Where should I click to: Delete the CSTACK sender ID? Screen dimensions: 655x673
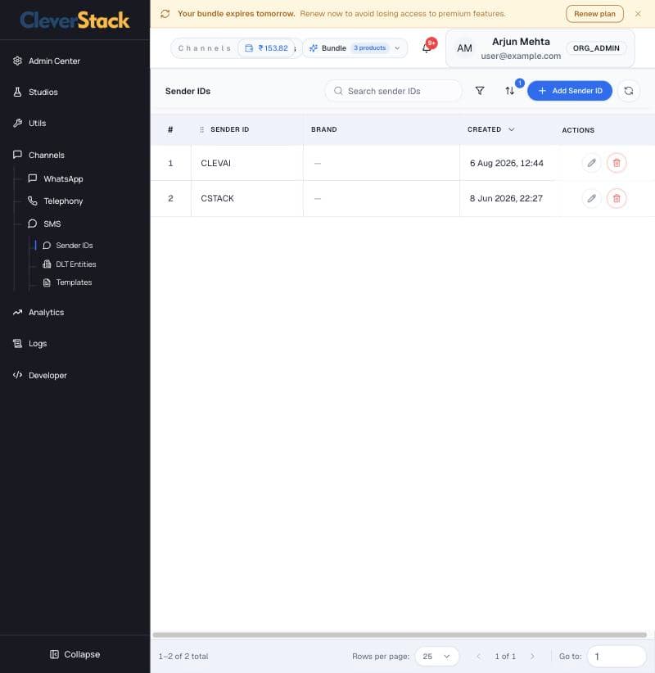coord(617,198)
